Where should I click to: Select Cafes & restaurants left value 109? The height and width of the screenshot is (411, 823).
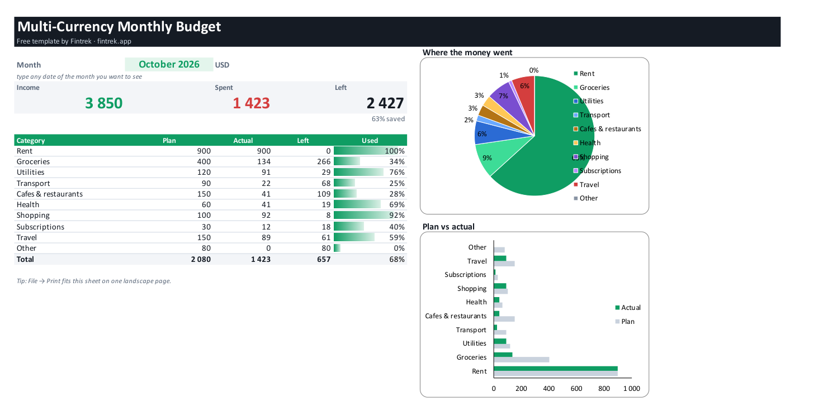(x=324, y=194)
